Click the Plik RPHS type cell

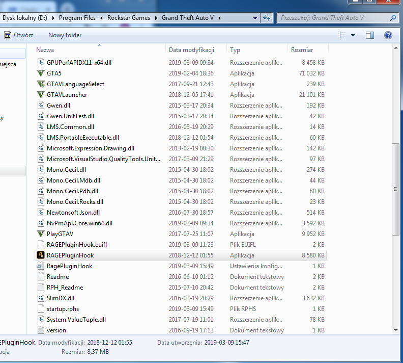coord(243,309)
